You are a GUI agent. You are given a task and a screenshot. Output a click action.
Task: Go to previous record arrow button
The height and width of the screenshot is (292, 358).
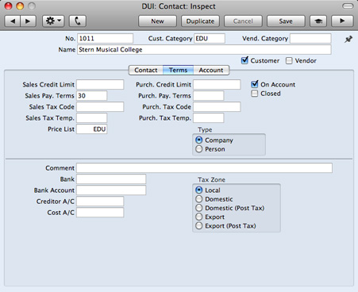coord(13,21)
